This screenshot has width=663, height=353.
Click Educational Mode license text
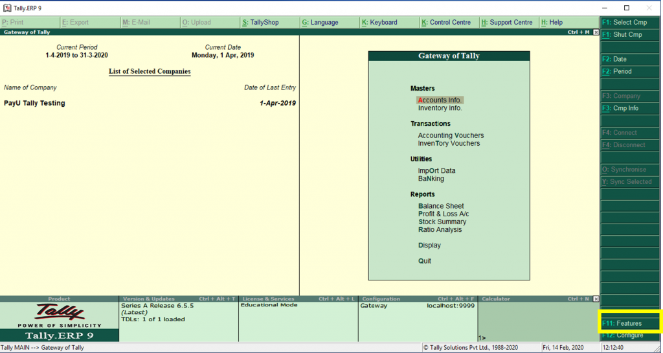click(x=269, y=305)
